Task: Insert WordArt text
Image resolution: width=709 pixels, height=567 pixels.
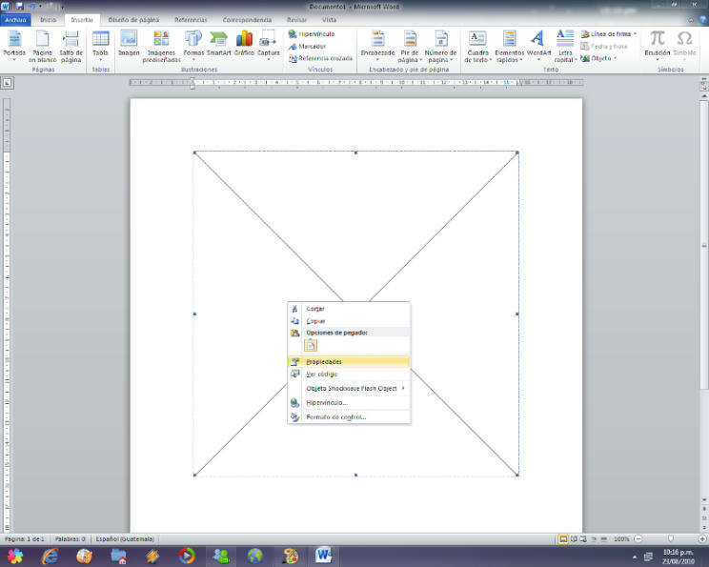Action: [538, 45]
